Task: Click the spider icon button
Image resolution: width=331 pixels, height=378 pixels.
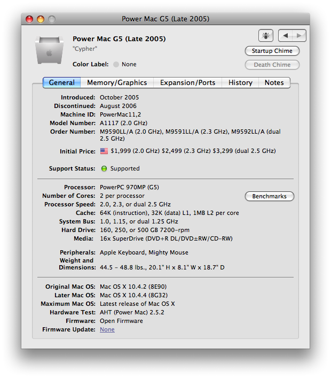Action: coord(265,36)
